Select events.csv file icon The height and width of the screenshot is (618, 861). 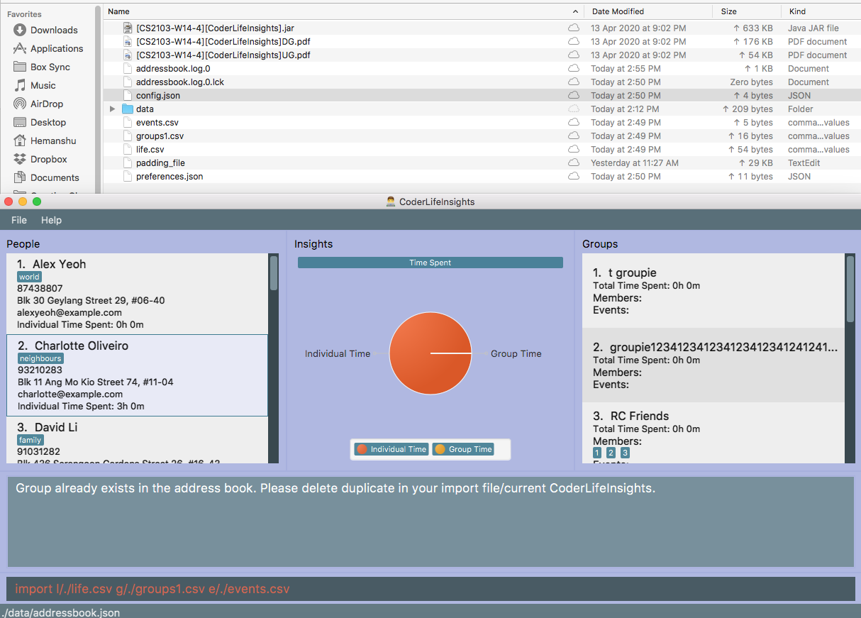point(128,123)
